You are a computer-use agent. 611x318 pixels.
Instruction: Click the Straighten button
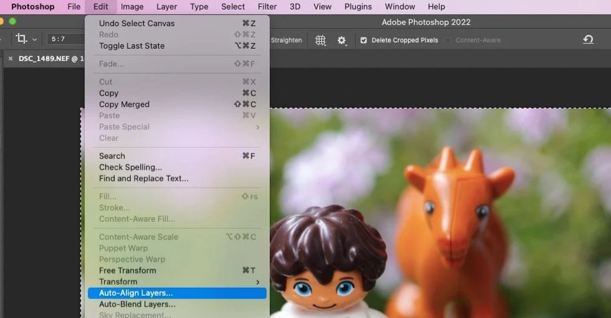[286, 40]
